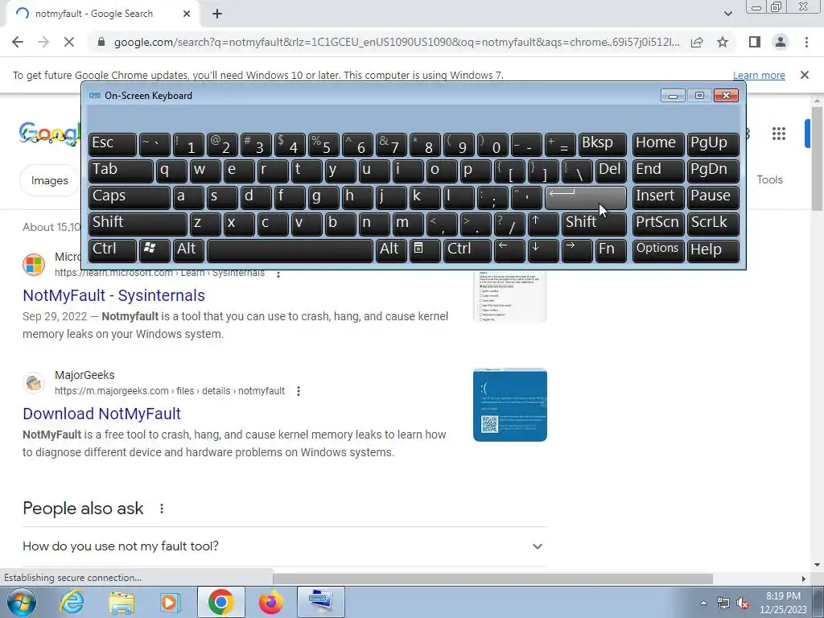Select On-Screen Keyboard taskbar button
This screenshot has width=824, height=618.
[320, 602]
